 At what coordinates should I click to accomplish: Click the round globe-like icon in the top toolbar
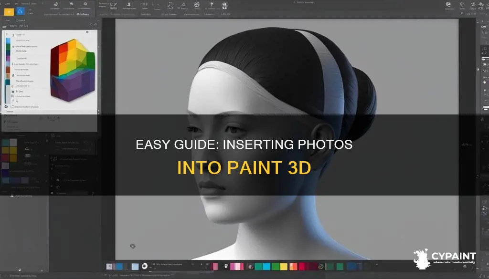(x=224, y=5)
